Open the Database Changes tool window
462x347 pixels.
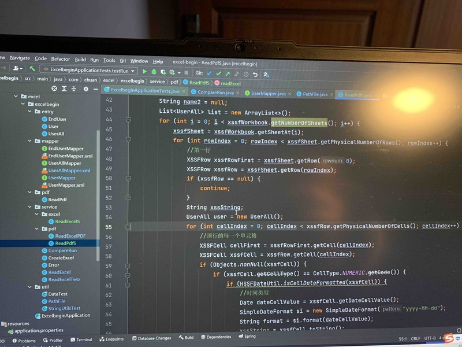151,338
